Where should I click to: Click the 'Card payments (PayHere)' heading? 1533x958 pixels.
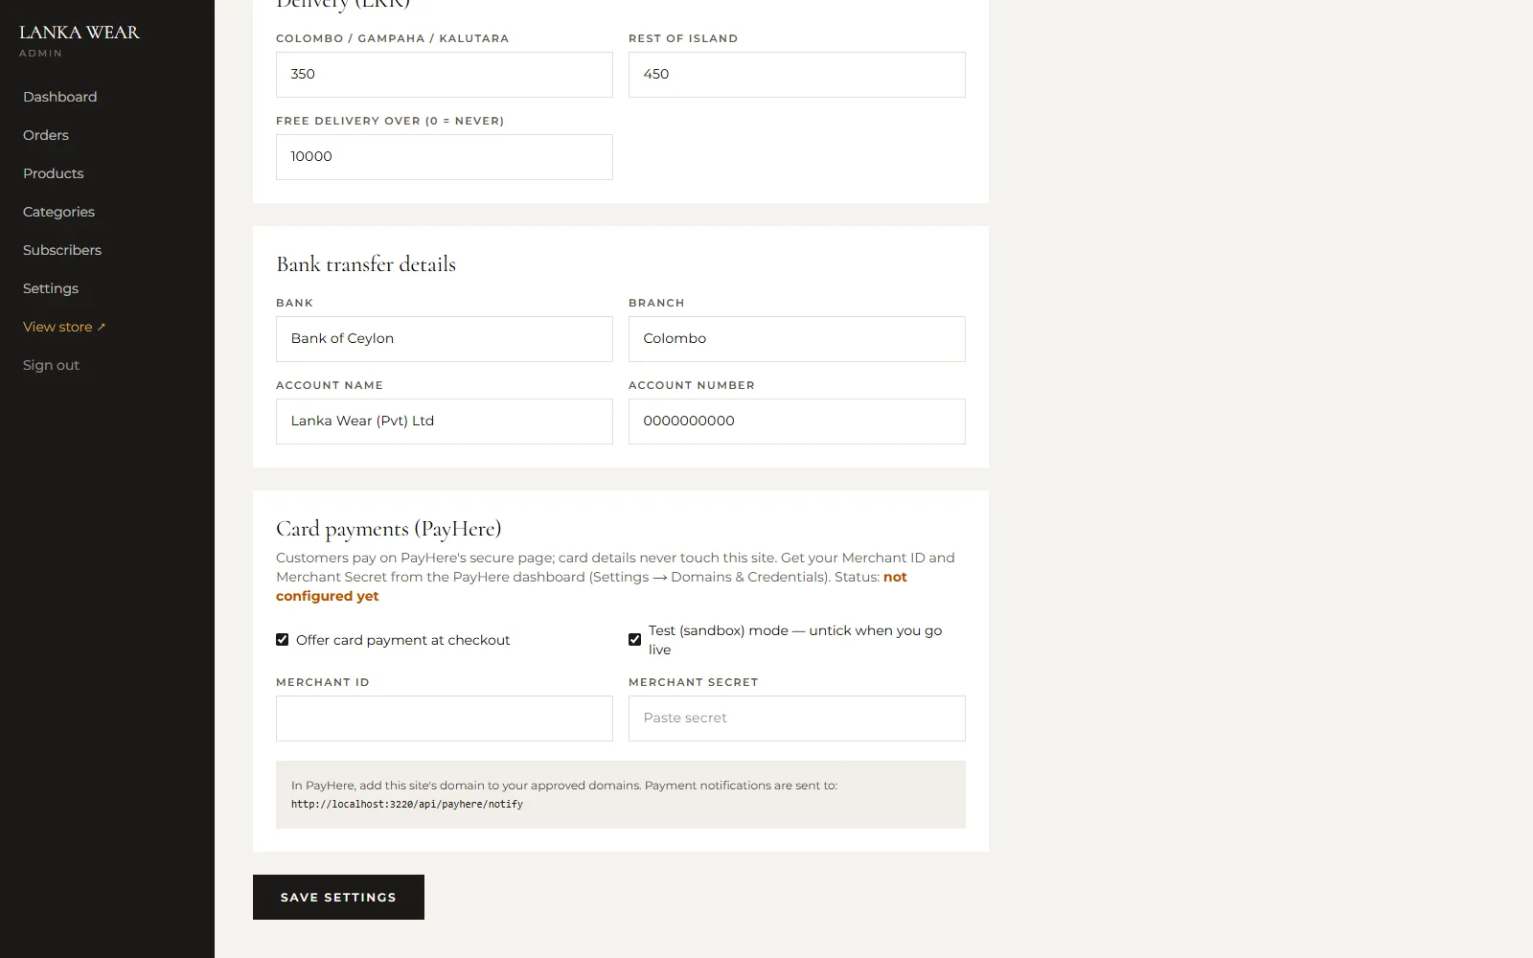(389, 529)
